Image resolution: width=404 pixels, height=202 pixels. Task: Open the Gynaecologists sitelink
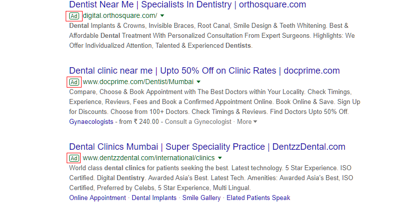[x=91, y=121]
